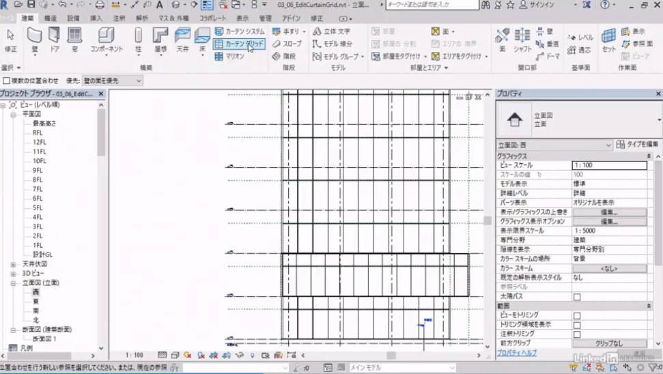Open the 優先 wall face dropdown
The width and height of the screenshot is (663, 374).
pos(112,81)
